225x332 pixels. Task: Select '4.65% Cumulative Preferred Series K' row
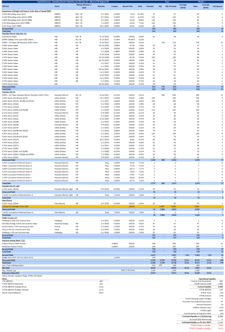pyautogui.click(x=17, y=180)
